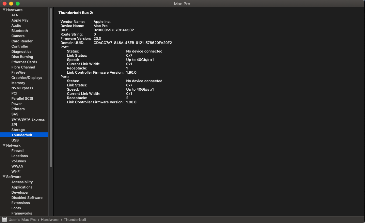Click the Software category label
This screenshot has width=365, height=223.
point(14,177)
